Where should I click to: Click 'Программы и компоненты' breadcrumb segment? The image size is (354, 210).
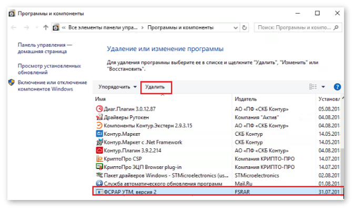pos(180,27)
